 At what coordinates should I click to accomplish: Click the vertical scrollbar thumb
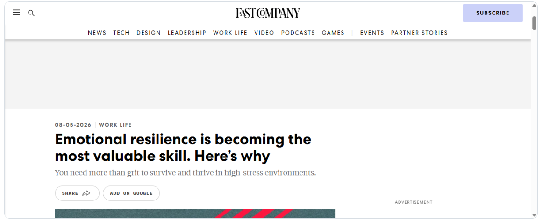click(x=534, y=23)
